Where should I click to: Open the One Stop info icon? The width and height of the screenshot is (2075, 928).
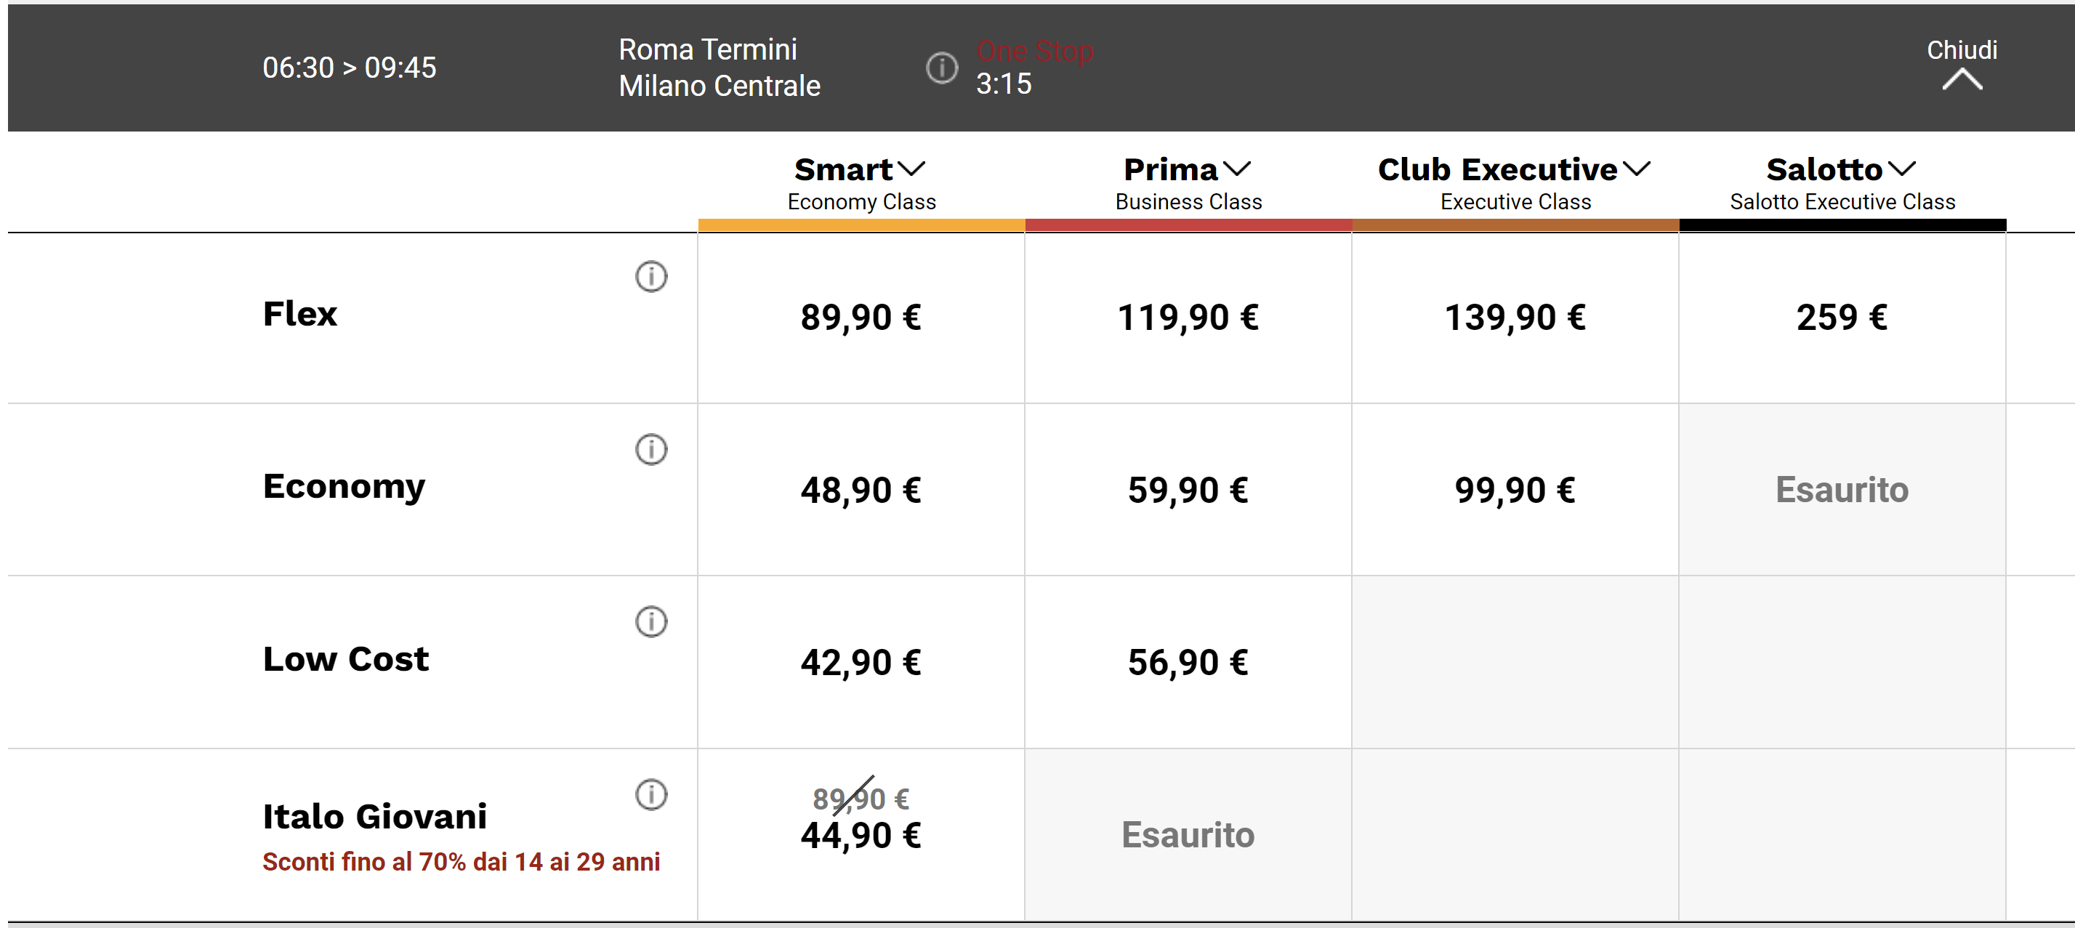(942, 68)
